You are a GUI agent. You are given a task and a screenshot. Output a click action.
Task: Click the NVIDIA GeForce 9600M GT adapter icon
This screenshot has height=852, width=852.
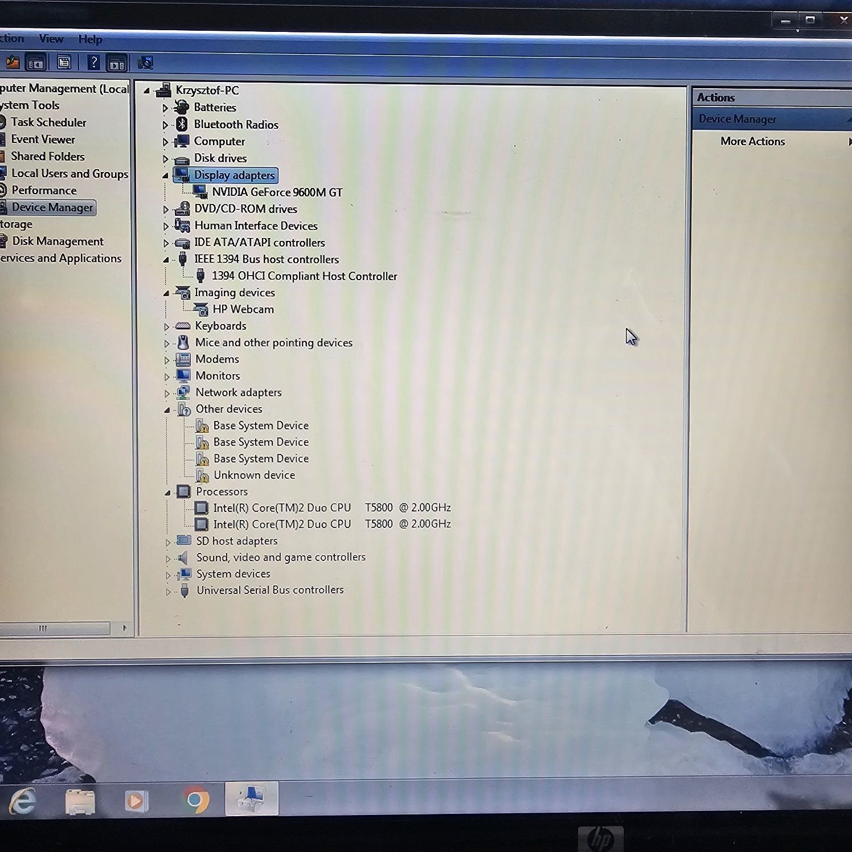200,192
